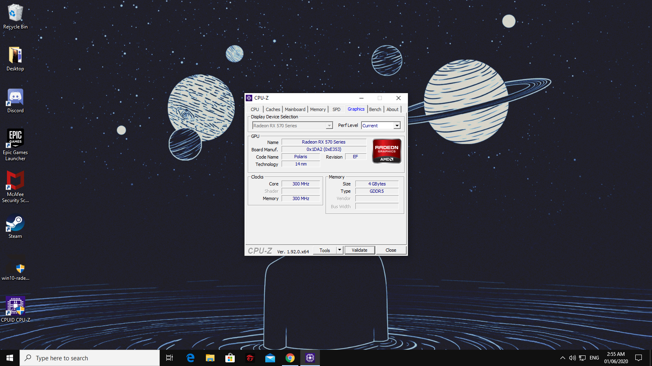
Task: Open the Recycle Bin desktop icon
Action: click(x=15, y=17)
